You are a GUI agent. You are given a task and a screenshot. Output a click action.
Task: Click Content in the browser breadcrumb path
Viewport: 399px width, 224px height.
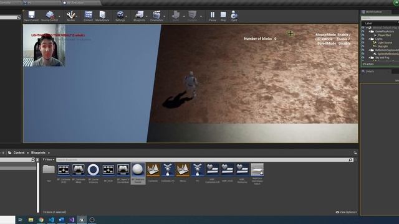tap(19, 152)
